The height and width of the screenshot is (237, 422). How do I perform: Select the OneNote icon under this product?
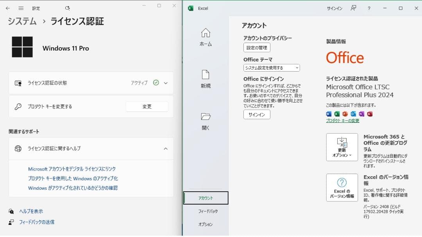pyautogui.click(x=361, y=114)
